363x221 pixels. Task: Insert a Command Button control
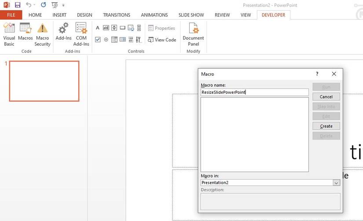(122, 28)
